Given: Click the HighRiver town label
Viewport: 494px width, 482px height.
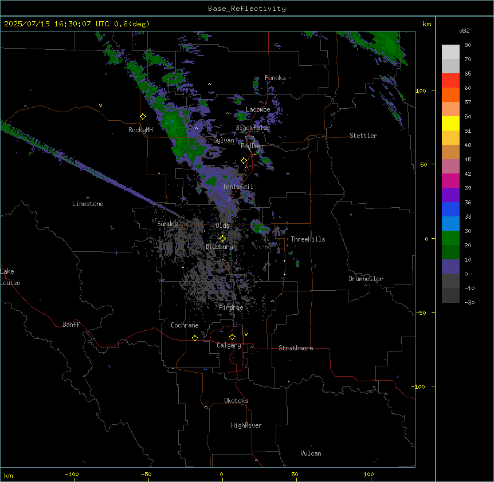Looking at the screenshot, I should click(x=246, y=425).
